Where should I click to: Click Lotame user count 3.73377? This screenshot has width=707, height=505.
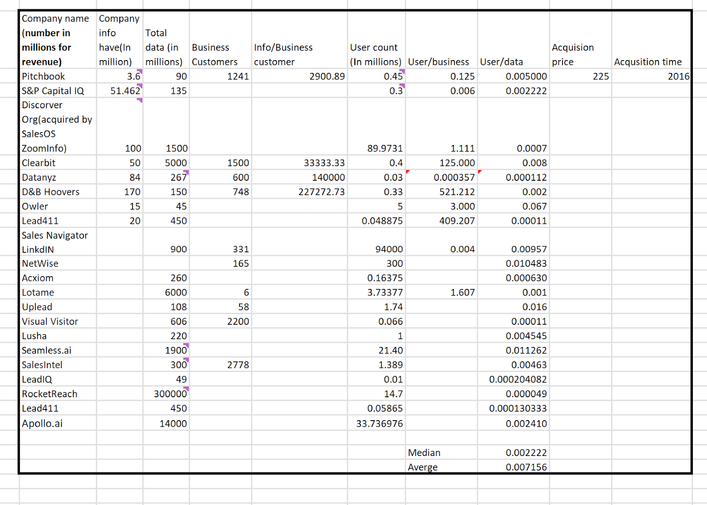pyautogui.click(x=376, y=292)
